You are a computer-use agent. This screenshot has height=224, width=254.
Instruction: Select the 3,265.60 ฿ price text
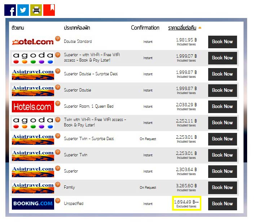(x=186, y=185)
